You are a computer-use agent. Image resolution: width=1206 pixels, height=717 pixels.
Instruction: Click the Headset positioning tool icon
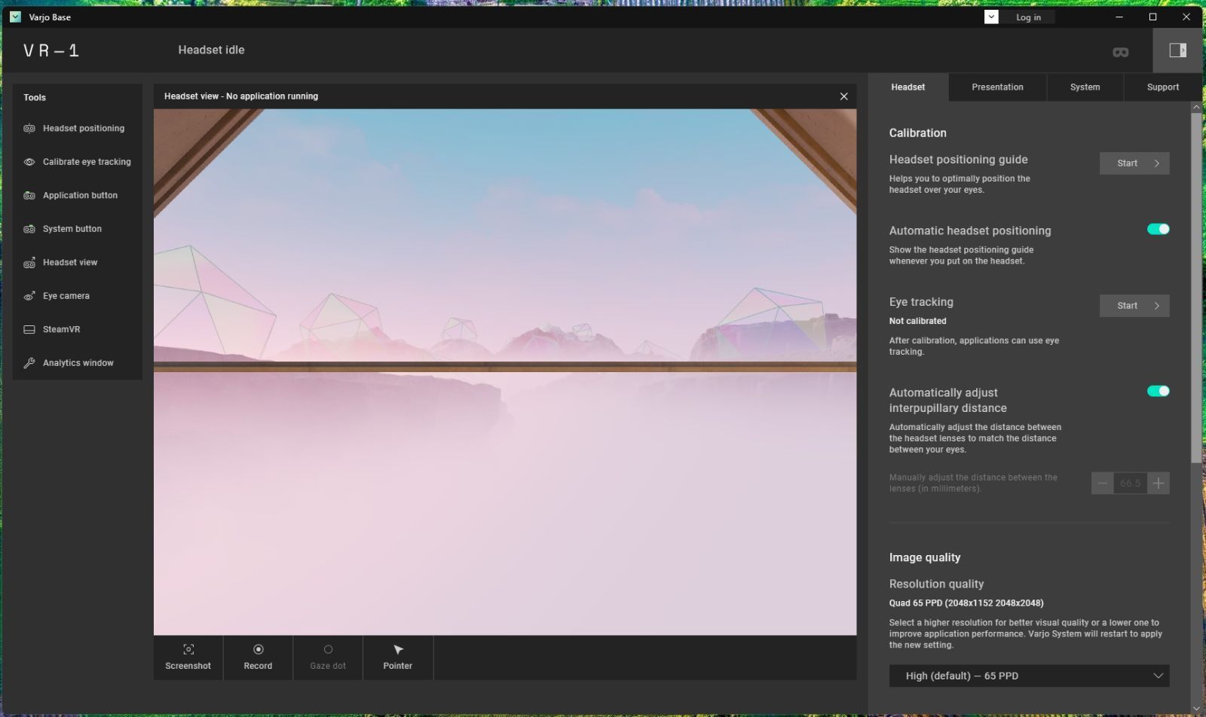tap(29, 129)
